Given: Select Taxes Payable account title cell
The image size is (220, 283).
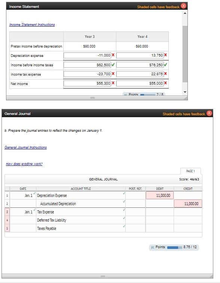Looking at the screenshot, I should coord(80,228).
